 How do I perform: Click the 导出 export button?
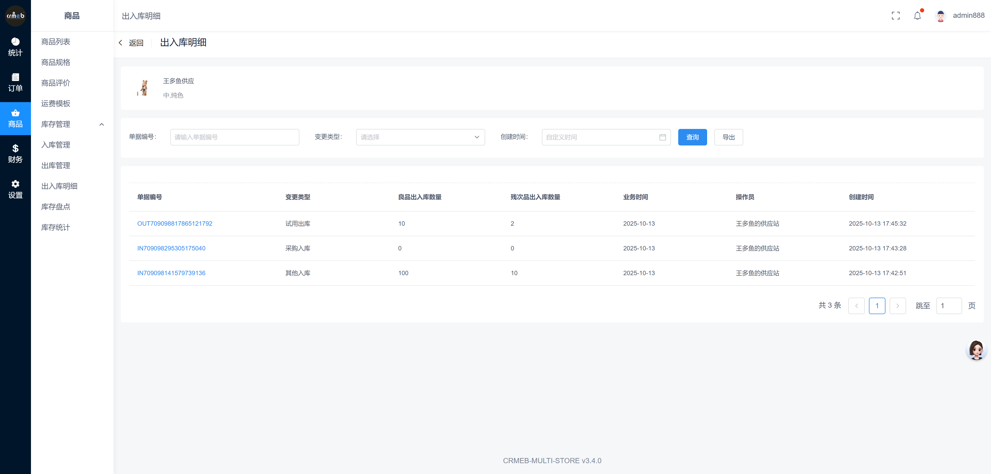pos(728,137)
